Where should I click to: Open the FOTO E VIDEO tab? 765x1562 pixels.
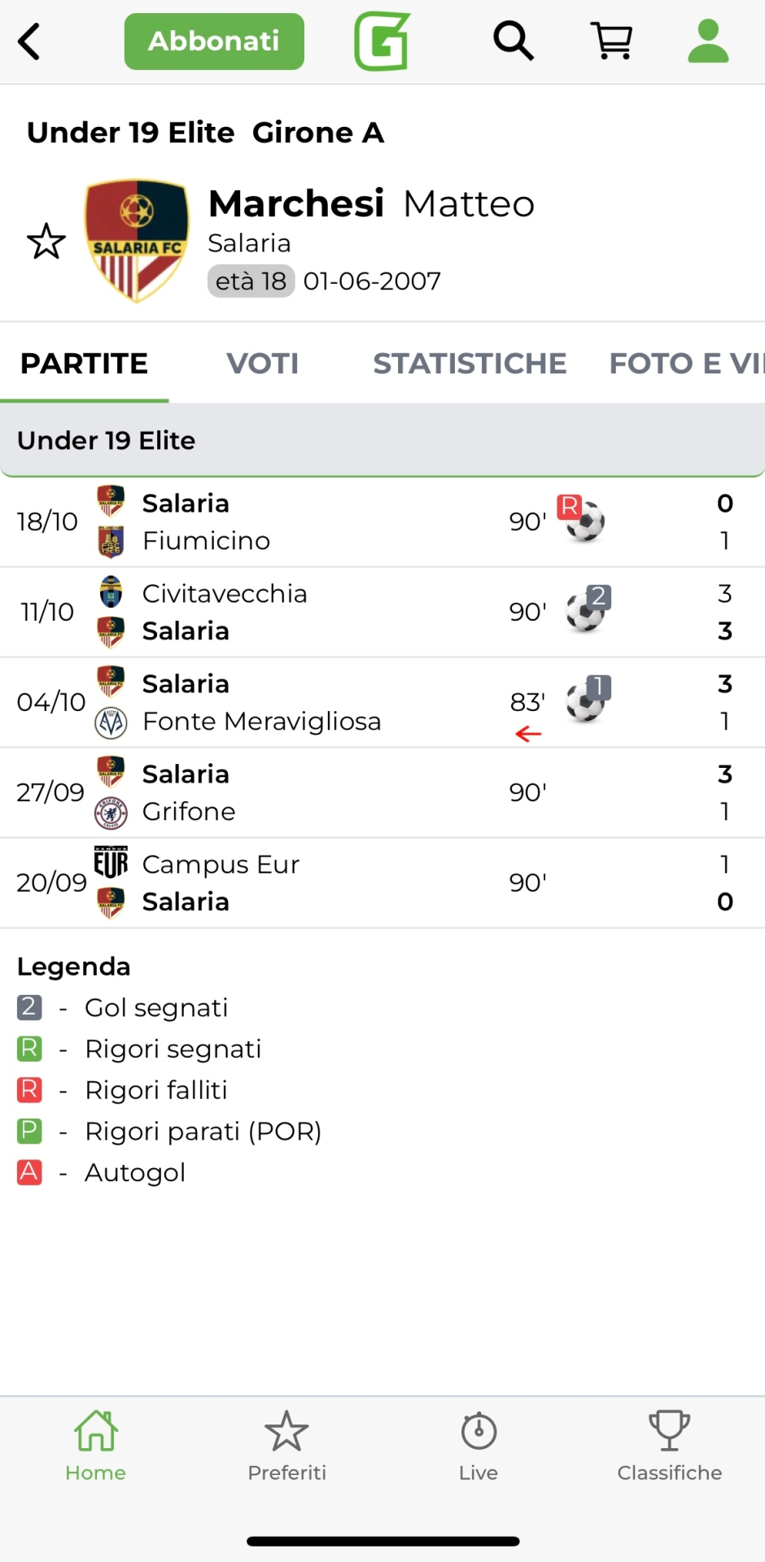coord(686,363)
